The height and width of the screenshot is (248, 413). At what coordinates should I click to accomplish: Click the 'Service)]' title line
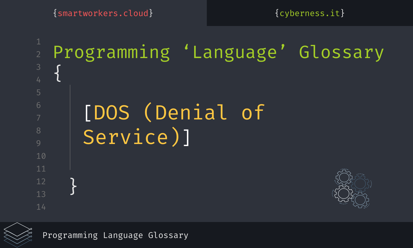click(x=137, y=137)
